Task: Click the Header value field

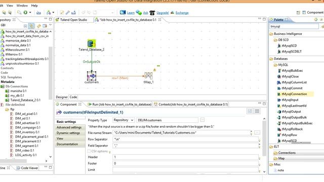Action: (185, 157)
